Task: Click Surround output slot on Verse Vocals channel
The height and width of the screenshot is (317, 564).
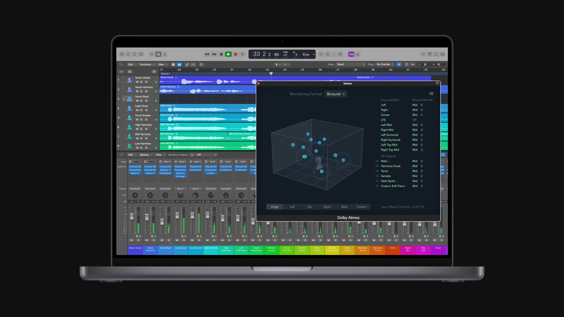Action: coord(135,189)
